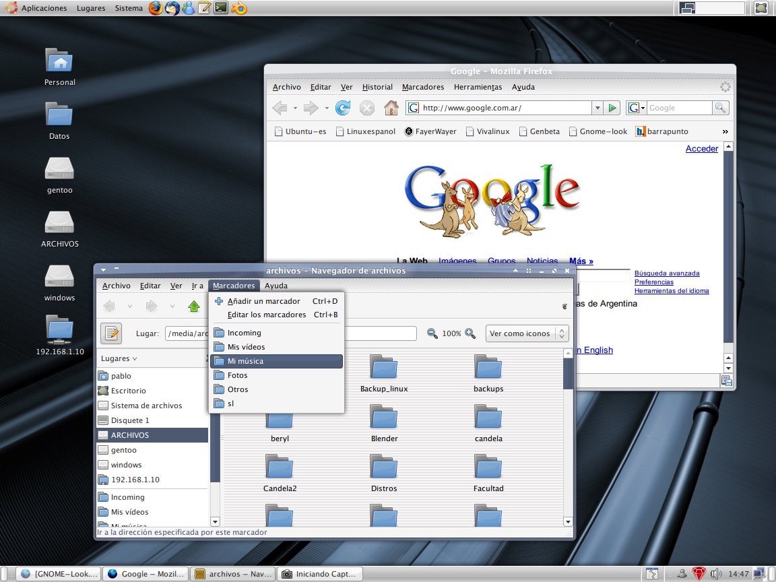Toggle text location entry pencil button
Screen dimensions: 776x582
(111, 333)
